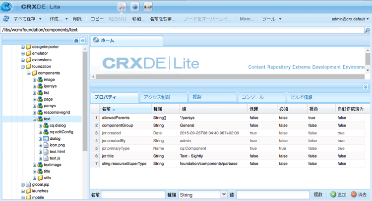The height and width of the screenshot is (201, 372).
Task: Collapse the tree panel with double-arrow icon
Action: tap(82, 40)
